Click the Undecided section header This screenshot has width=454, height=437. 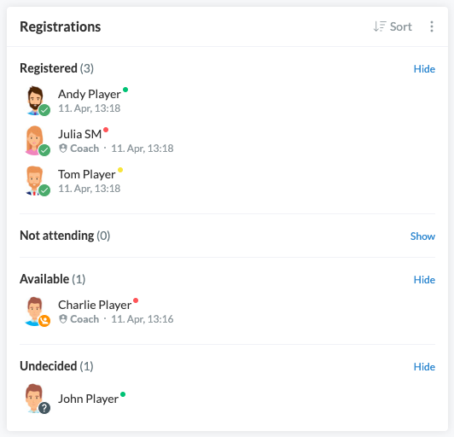pos(56,366)
